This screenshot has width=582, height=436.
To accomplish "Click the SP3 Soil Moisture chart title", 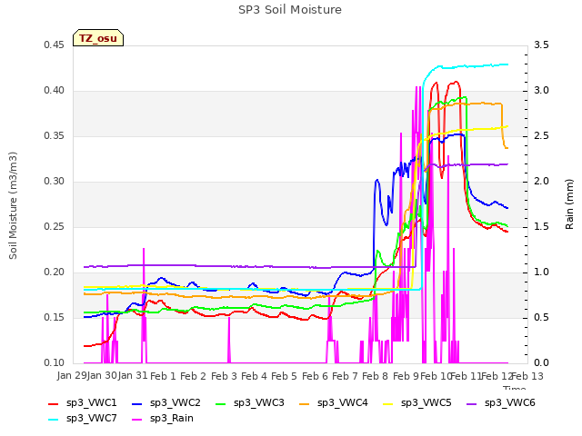I will coord(290,10).
